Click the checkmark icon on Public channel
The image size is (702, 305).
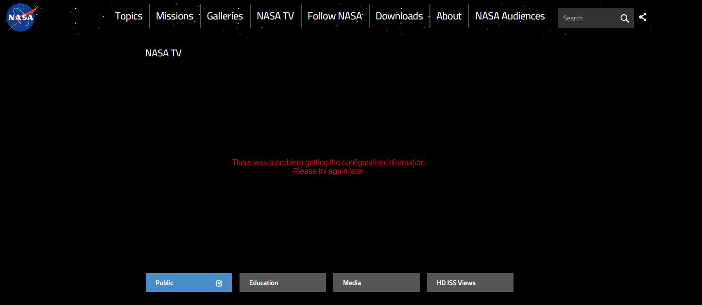point(219,283)
